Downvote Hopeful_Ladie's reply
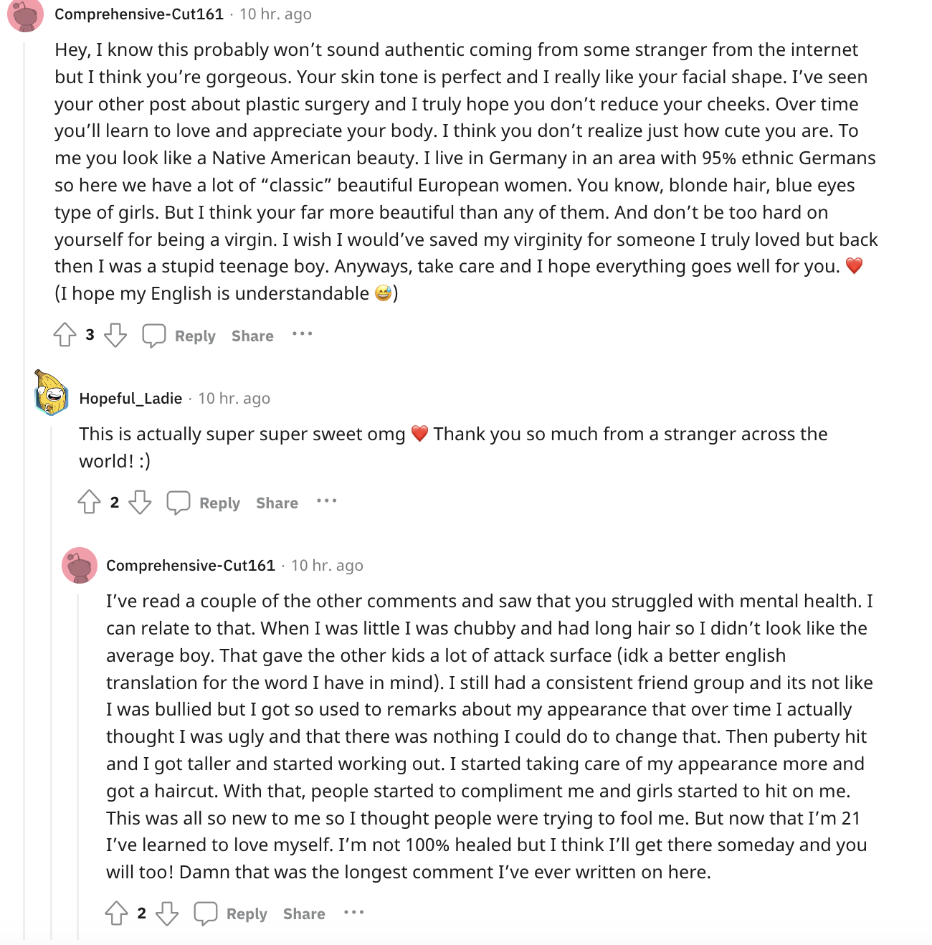This screenshot has height=945, width=932. tap(140, 502)
